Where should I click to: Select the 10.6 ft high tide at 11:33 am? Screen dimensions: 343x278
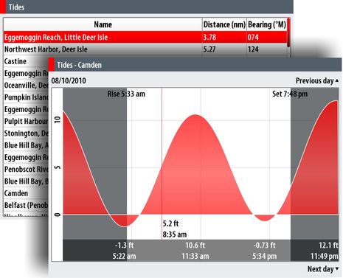195,251
